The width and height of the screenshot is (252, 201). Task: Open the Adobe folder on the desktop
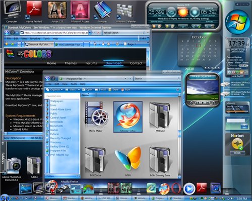[x=34, y=167]
